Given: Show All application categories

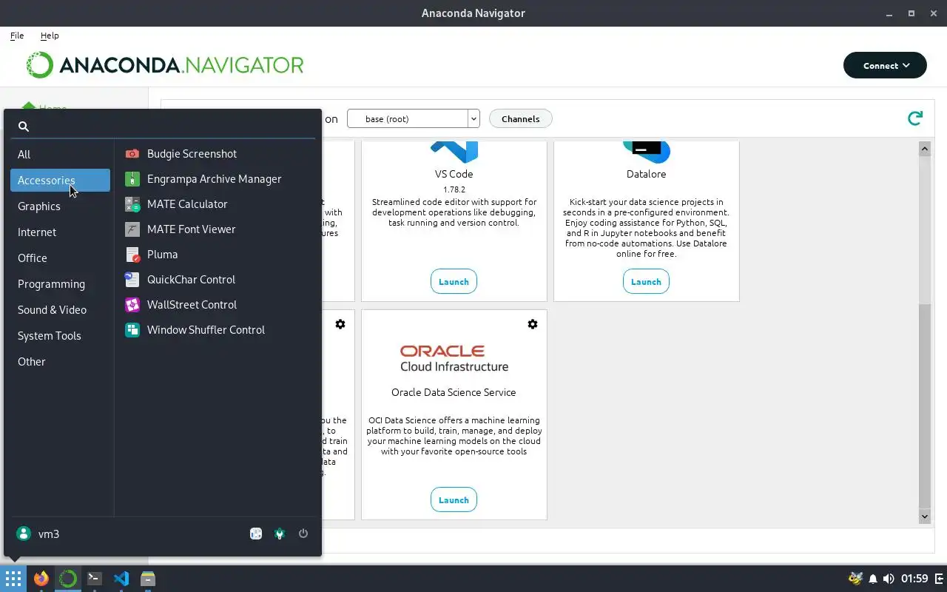Looking at the screenshot, I should click(60, 155).
